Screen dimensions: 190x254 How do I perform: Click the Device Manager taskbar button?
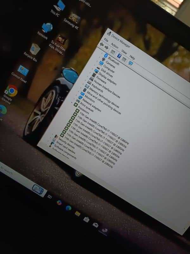pyautogui.click(x=104, y=231)
